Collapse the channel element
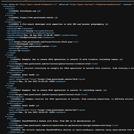This screenshot has height=134, width=134. click(x=4, y=7)
